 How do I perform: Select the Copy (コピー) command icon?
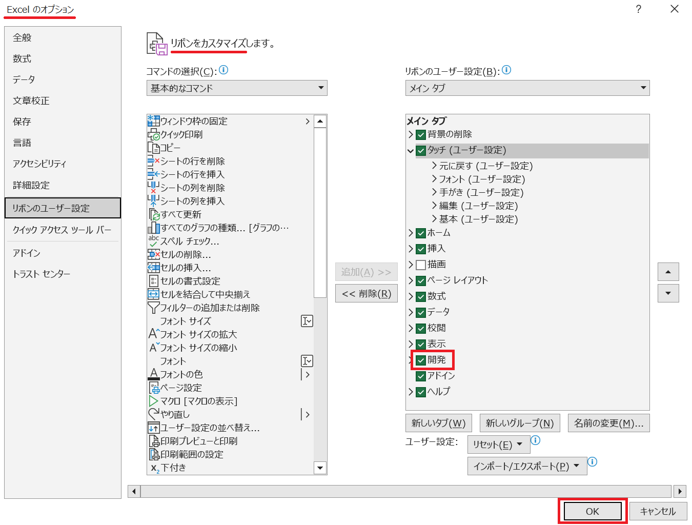153,148
